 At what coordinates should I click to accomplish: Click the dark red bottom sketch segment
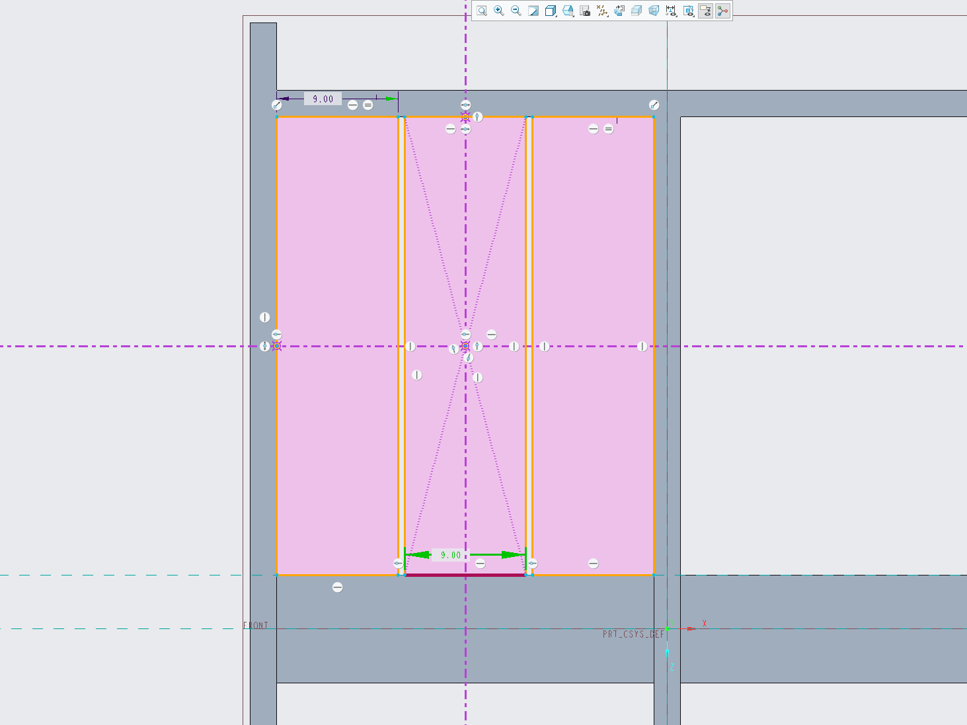click(x=465, y=576)
